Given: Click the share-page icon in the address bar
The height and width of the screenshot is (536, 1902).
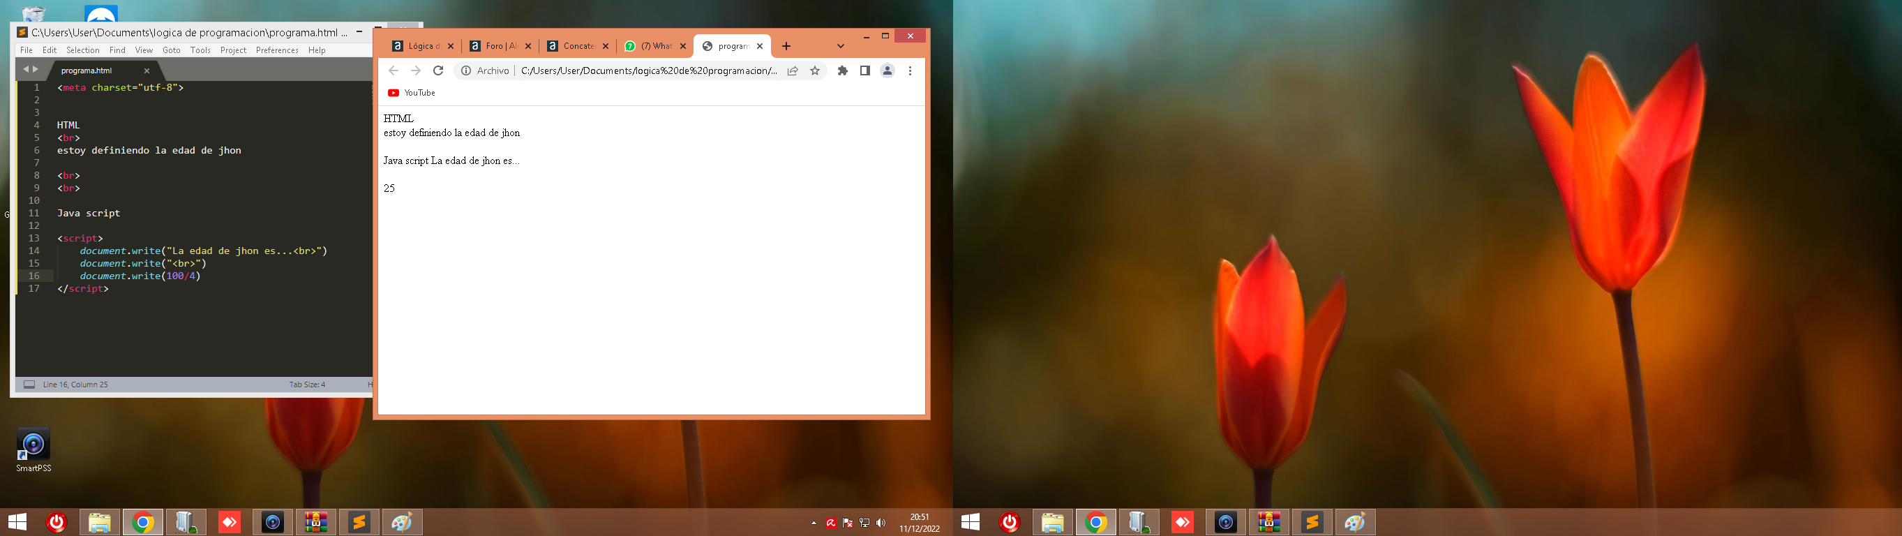Looking at the screenshot, I should tap(792, 71).
